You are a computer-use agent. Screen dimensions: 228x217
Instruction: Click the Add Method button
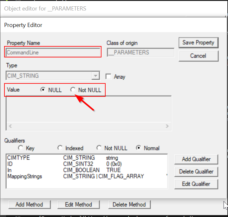(x=29, y=205)
